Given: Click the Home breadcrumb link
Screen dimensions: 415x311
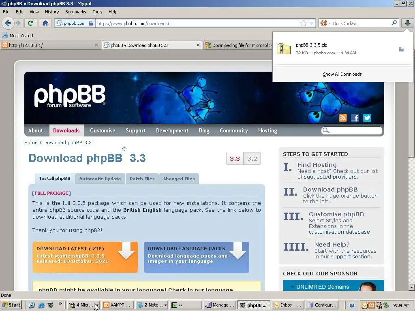Looking at the screenshot, I should tap(31, 143).
